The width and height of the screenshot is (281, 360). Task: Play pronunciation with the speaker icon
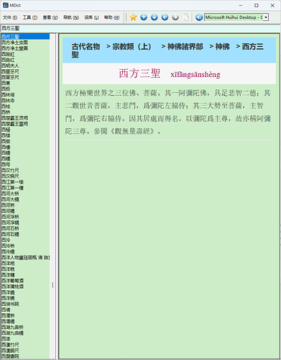point(199,17)
